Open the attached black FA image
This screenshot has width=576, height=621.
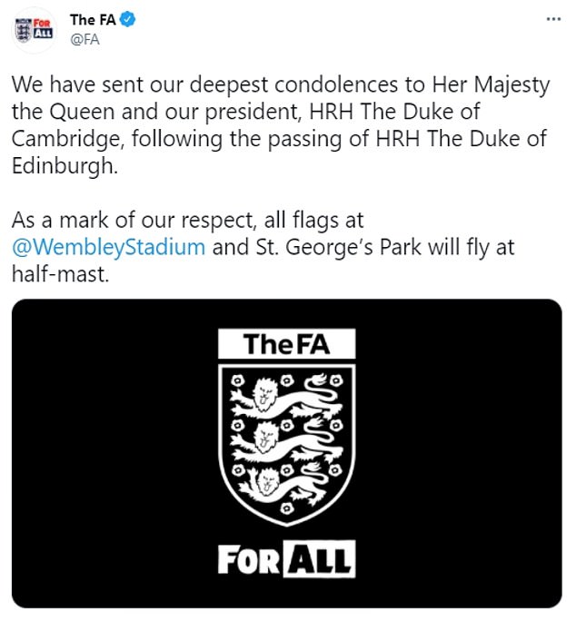[x=286, y=453]
